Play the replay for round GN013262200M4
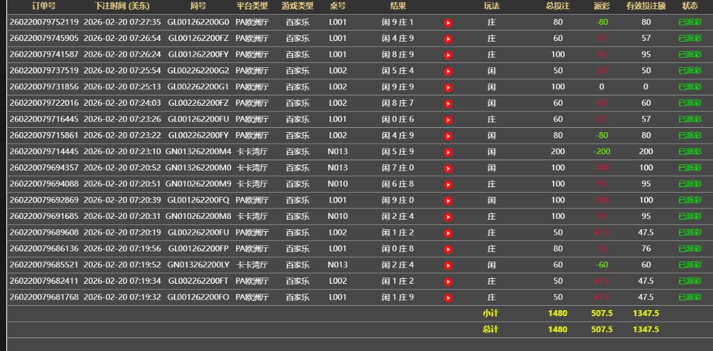 (448, 152)
